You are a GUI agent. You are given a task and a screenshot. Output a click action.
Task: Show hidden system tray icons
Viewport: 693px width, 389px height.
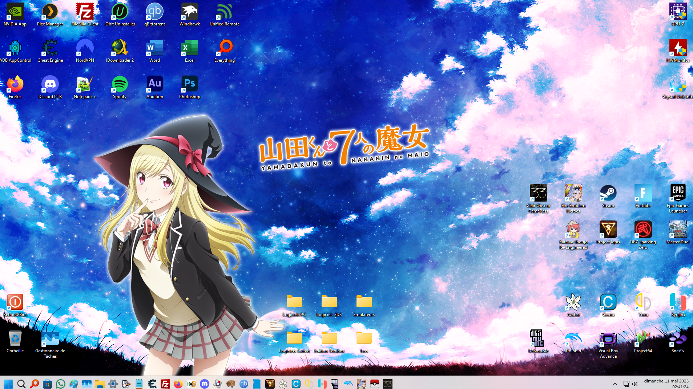[615, 384]
